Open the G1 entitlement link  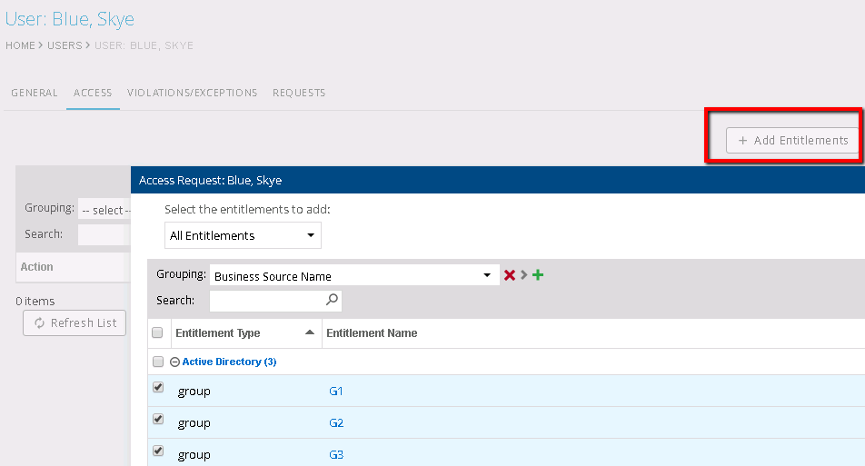pos(336,392)
